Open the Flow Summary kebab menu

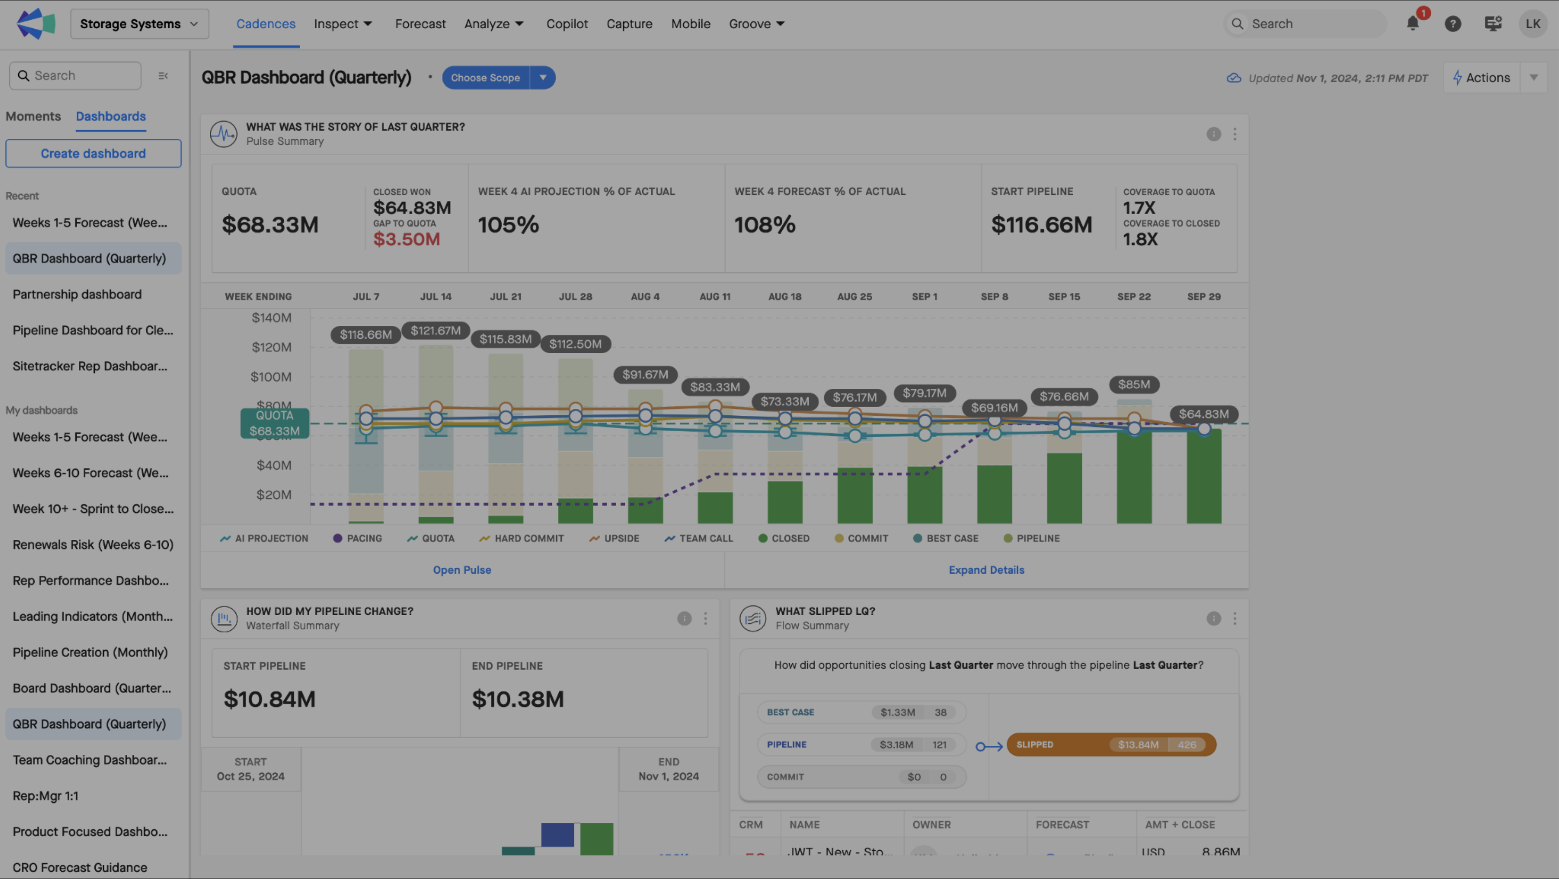click(x=1235, y=618)
